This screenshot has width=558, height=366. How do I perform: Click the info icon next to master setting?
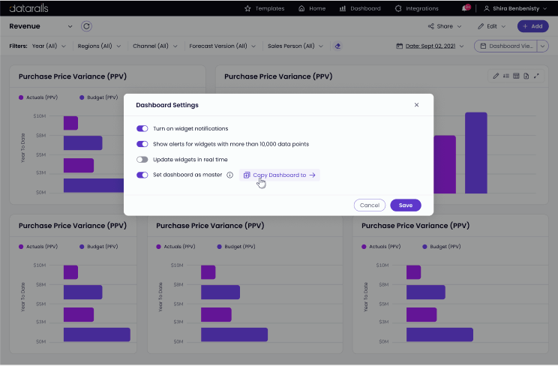pyautogui.click(x=230, y=175)
